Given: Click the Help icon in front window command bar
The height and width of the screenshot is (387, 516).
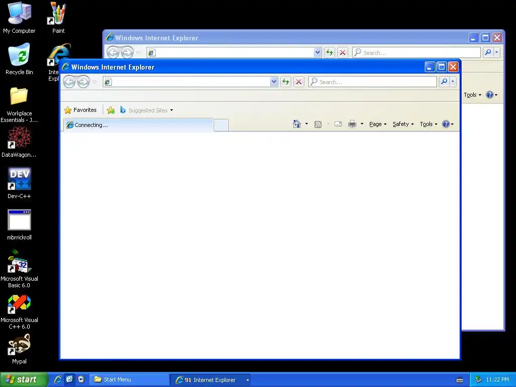Looking at the screenshot, I should (x=446, y=124).
